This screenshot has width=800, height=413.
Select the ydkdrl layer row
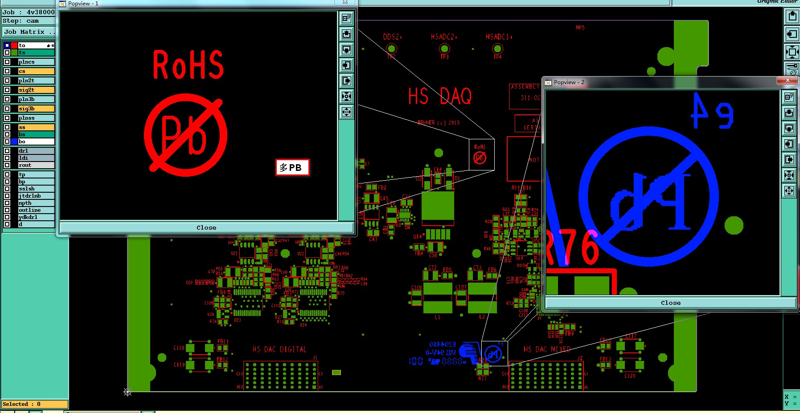[36, 217]
